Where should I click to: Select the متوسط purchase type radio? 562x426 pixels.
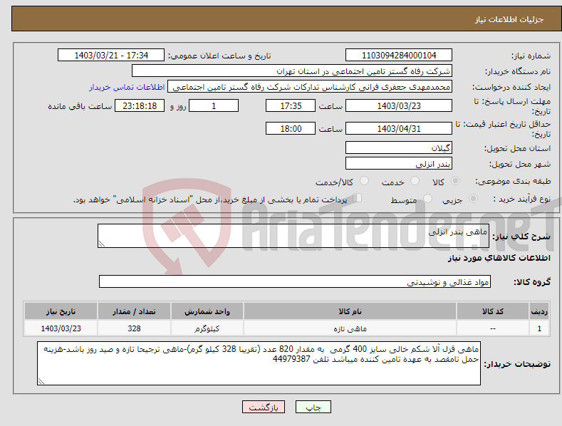point(427,198)
